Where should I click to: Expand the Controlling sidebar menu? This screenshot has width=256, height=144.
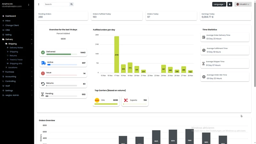coord(17,81)
